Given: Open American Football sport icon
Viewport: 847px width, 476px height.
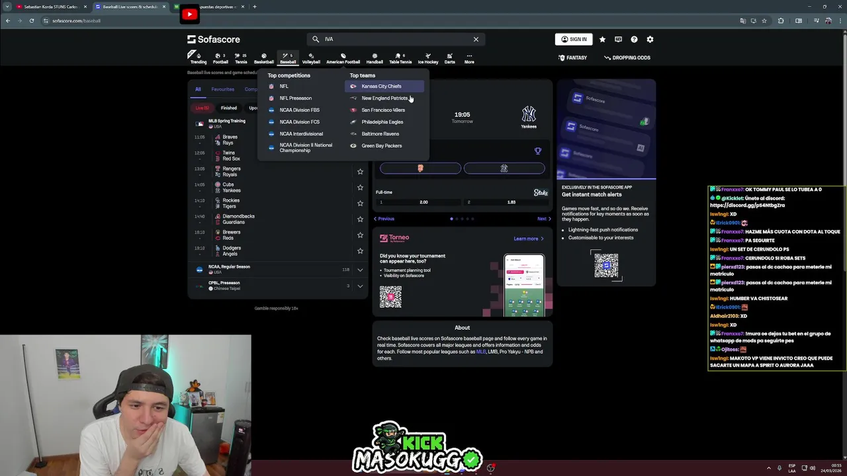Looking at the screenshot, I should [x=343, y=58].
